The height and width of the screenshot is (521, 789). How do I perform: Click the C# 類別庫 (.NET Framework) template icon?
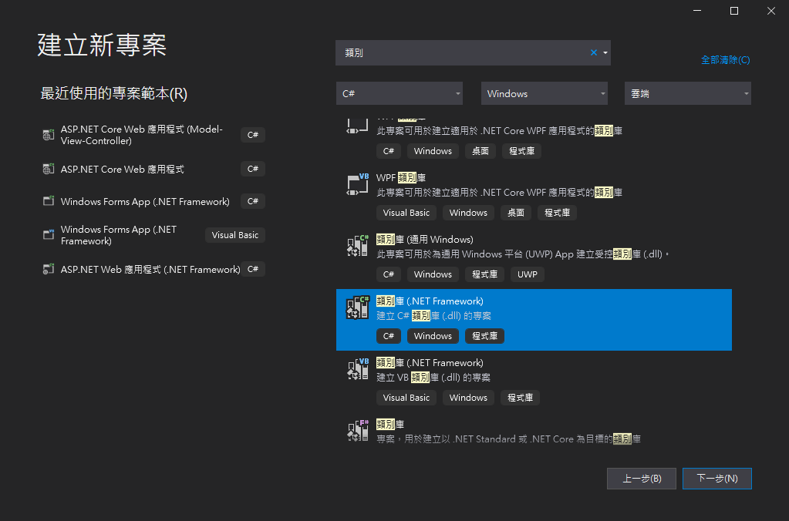click(x=358, y=308)
